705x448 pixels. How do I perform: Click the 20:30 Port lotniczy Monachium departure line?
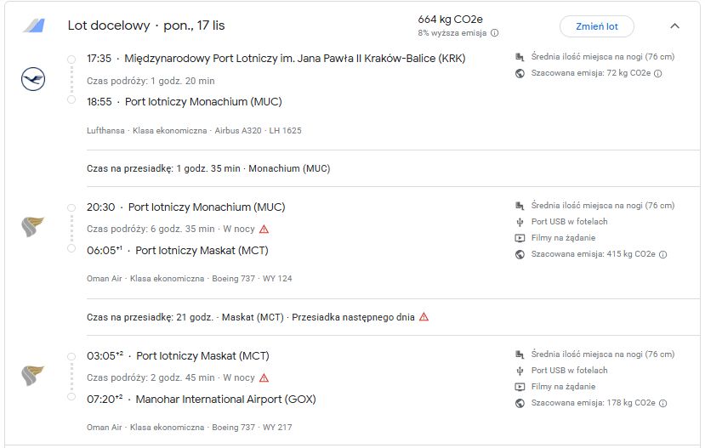pos(186,207)
